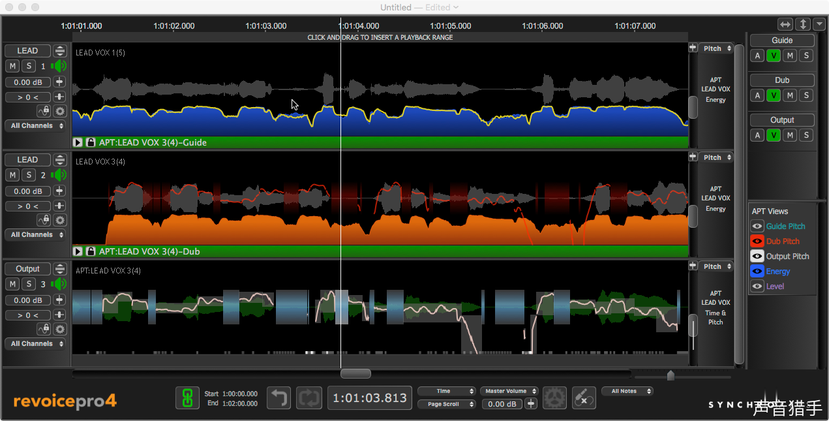Toggle the loop playback button
The height and width of the screenshot is (421, 829).
point(309,398)
